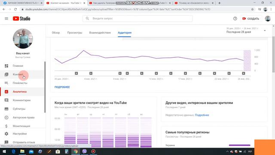Open the hamburger navigation menu
The width and height of the screenshot is (275, 155).
point(6,19)
